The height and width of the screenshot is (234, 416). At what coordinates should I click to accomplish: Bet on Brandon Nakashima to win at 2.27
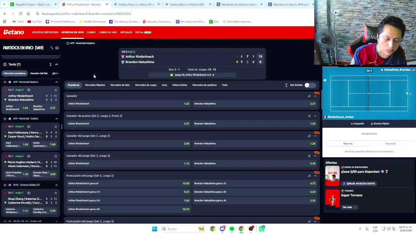255,104
